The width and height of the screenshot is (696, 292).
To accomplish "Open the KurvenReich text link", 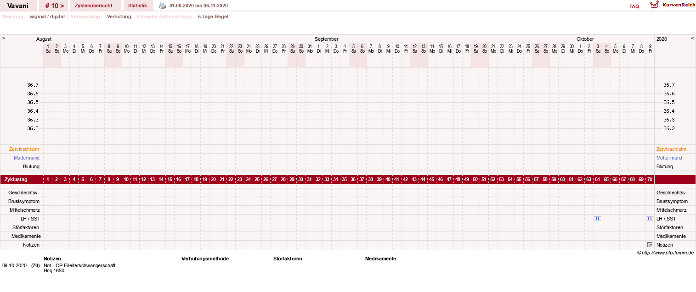I will pos(678,5).
